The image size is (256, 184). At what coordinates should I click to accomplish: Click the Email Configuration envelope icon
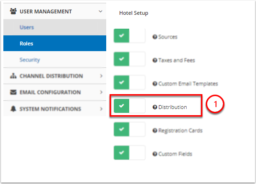tap(13, 92)
